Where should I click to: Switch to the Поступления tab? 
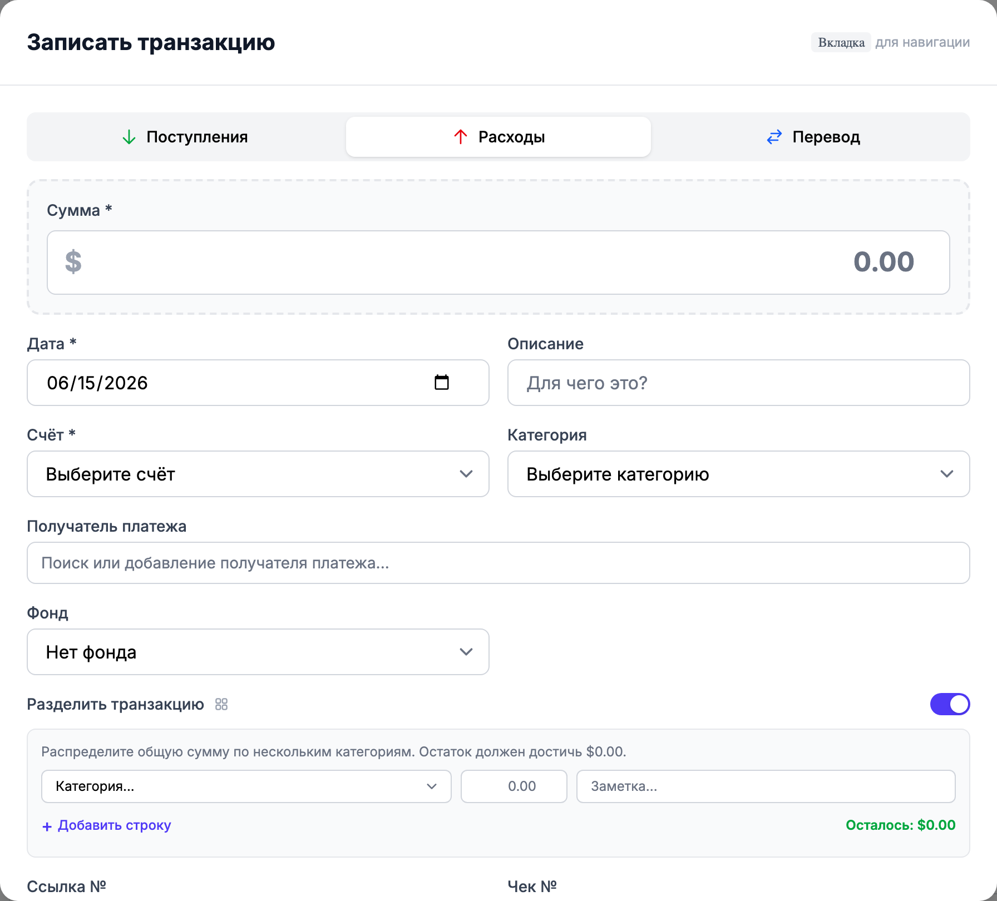coord(186,137)
